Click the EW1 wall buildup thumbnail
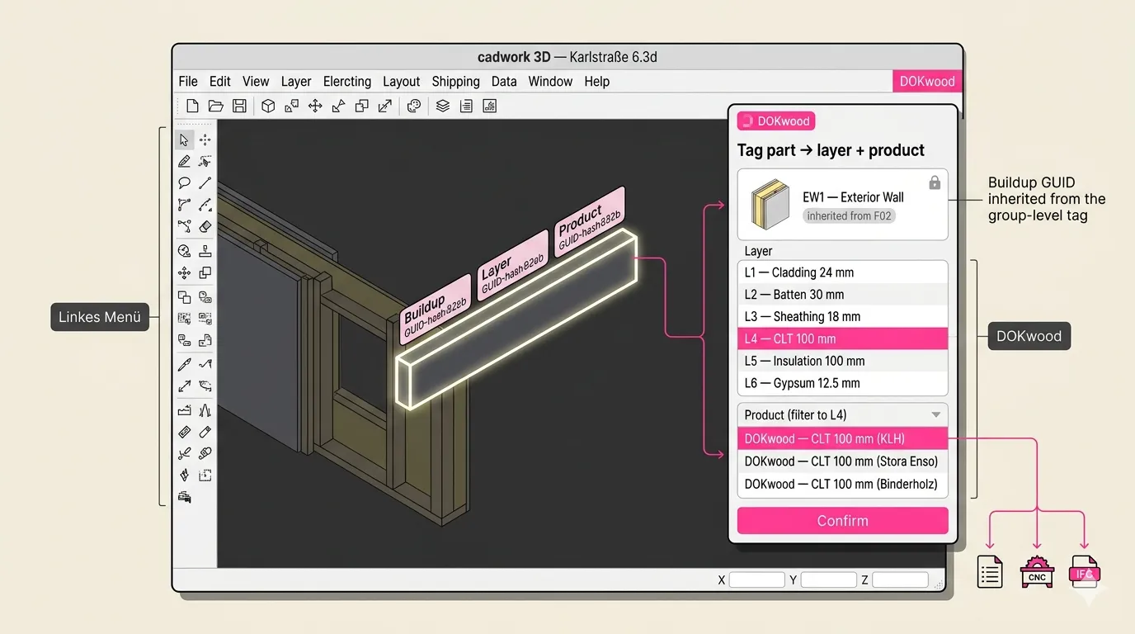Image resolution: width=1135 pixels, height=634 pixels. point(770,205)
